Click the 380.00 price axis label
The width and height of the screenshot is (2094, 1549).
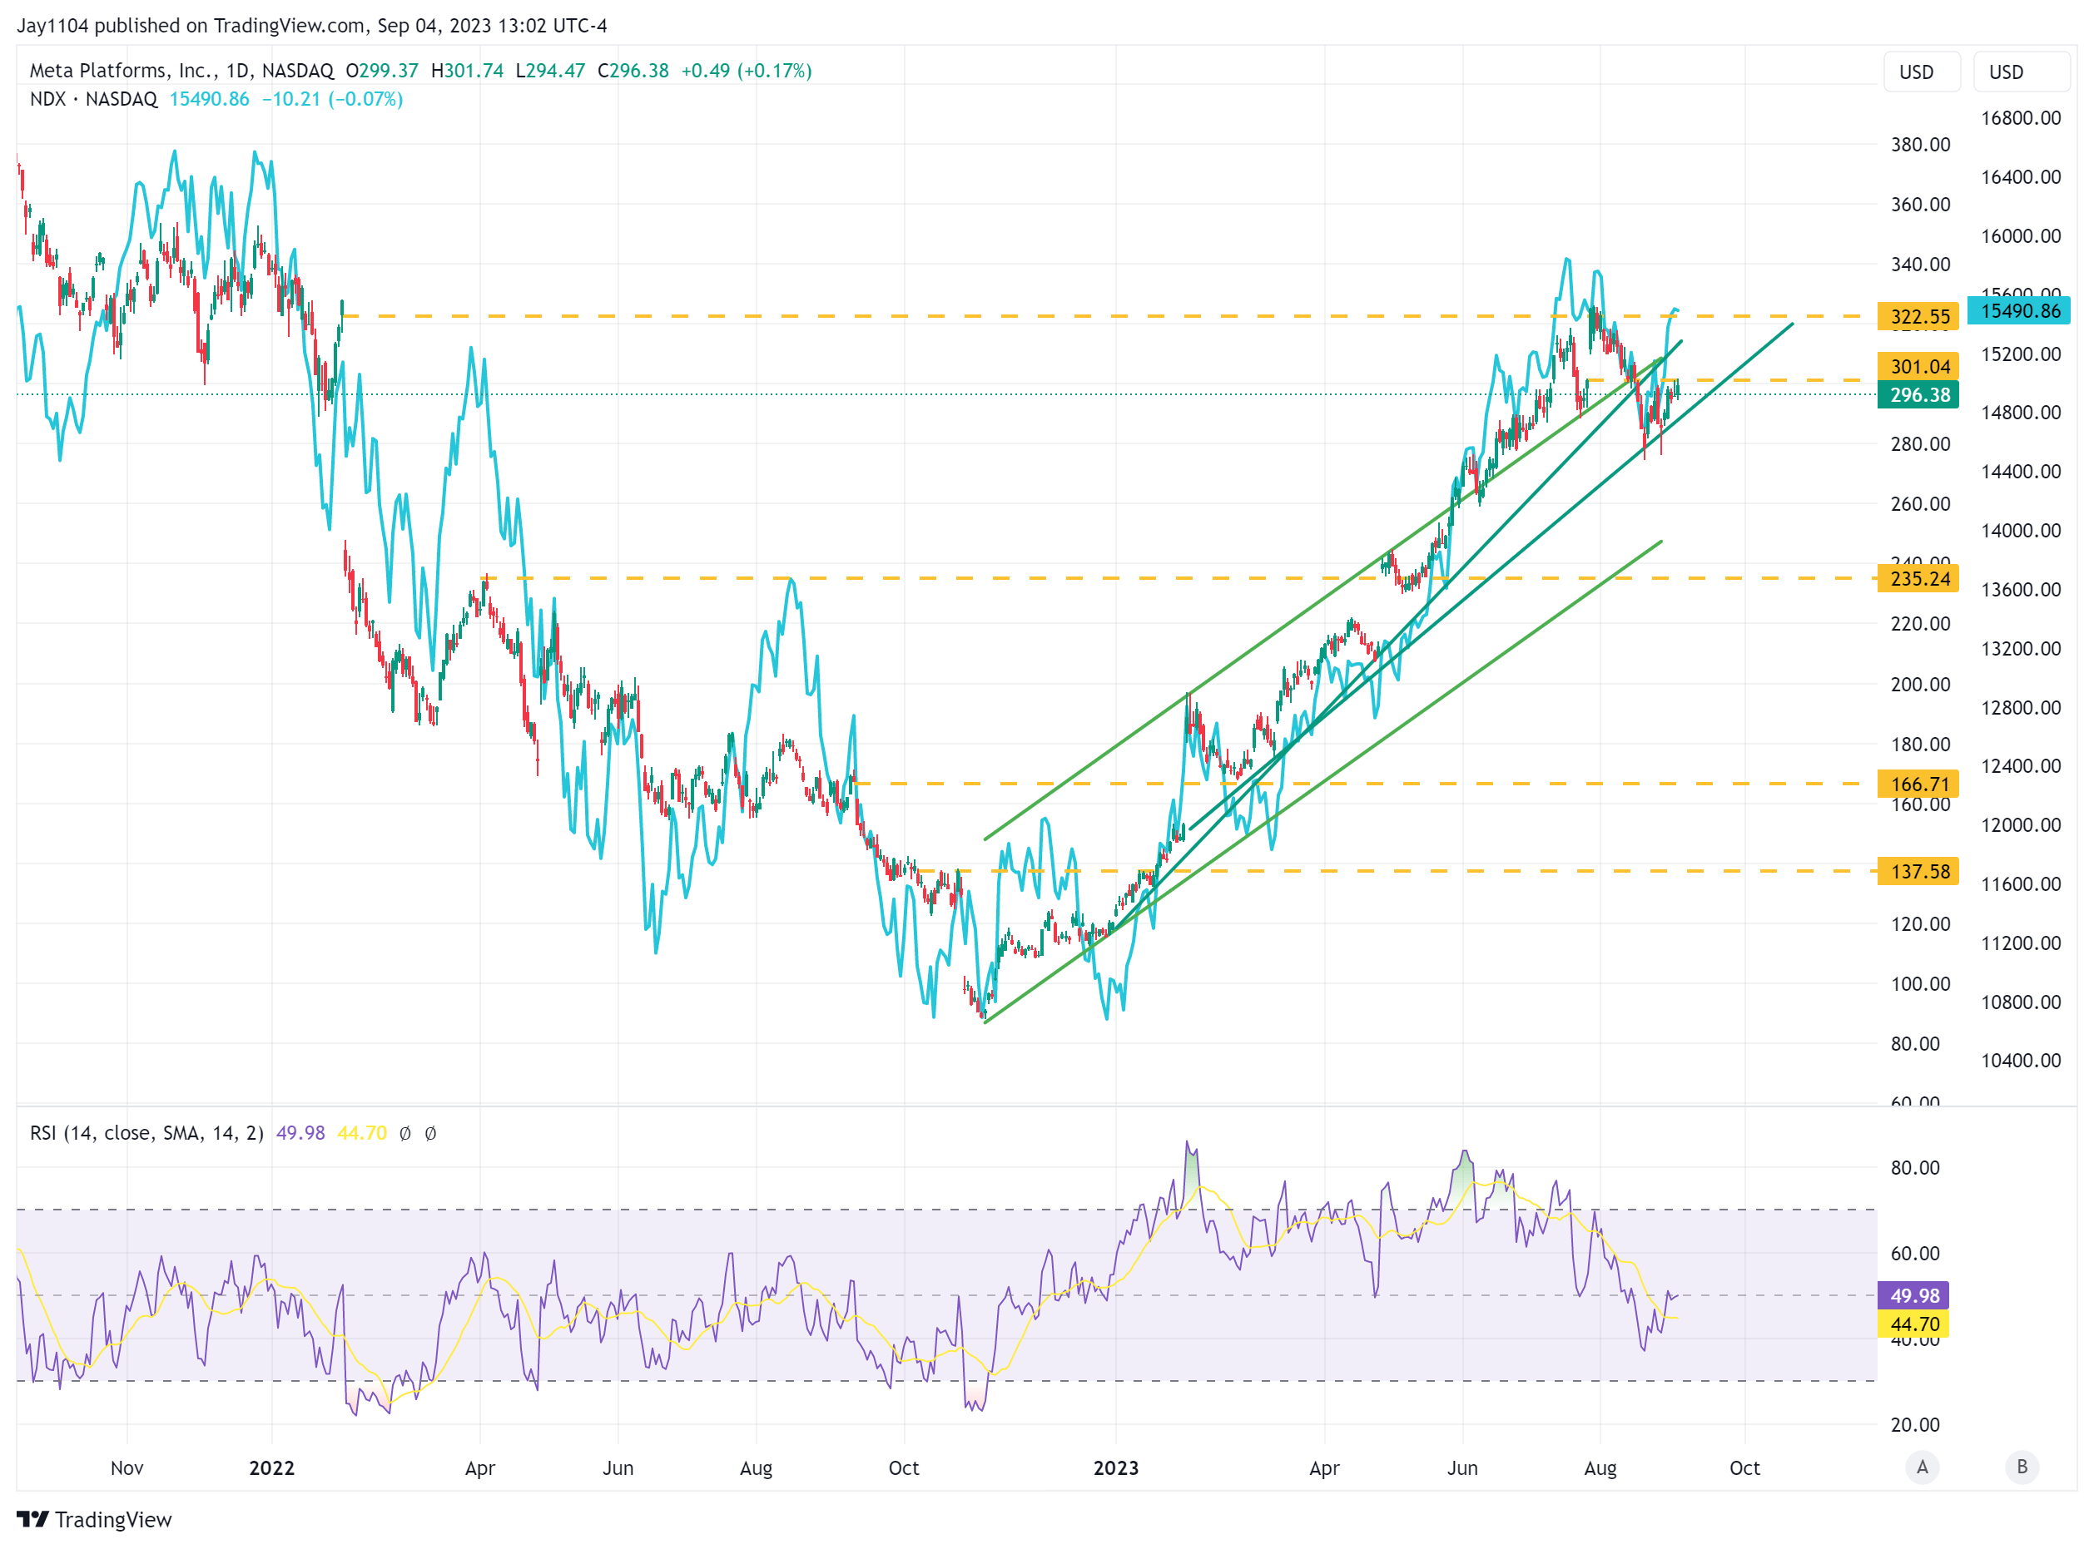click(x=1920, y=145)
